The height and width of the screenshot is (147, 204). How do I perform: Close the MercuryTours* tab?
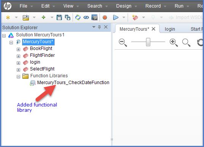pyautogui.click(x=153, y=29)
